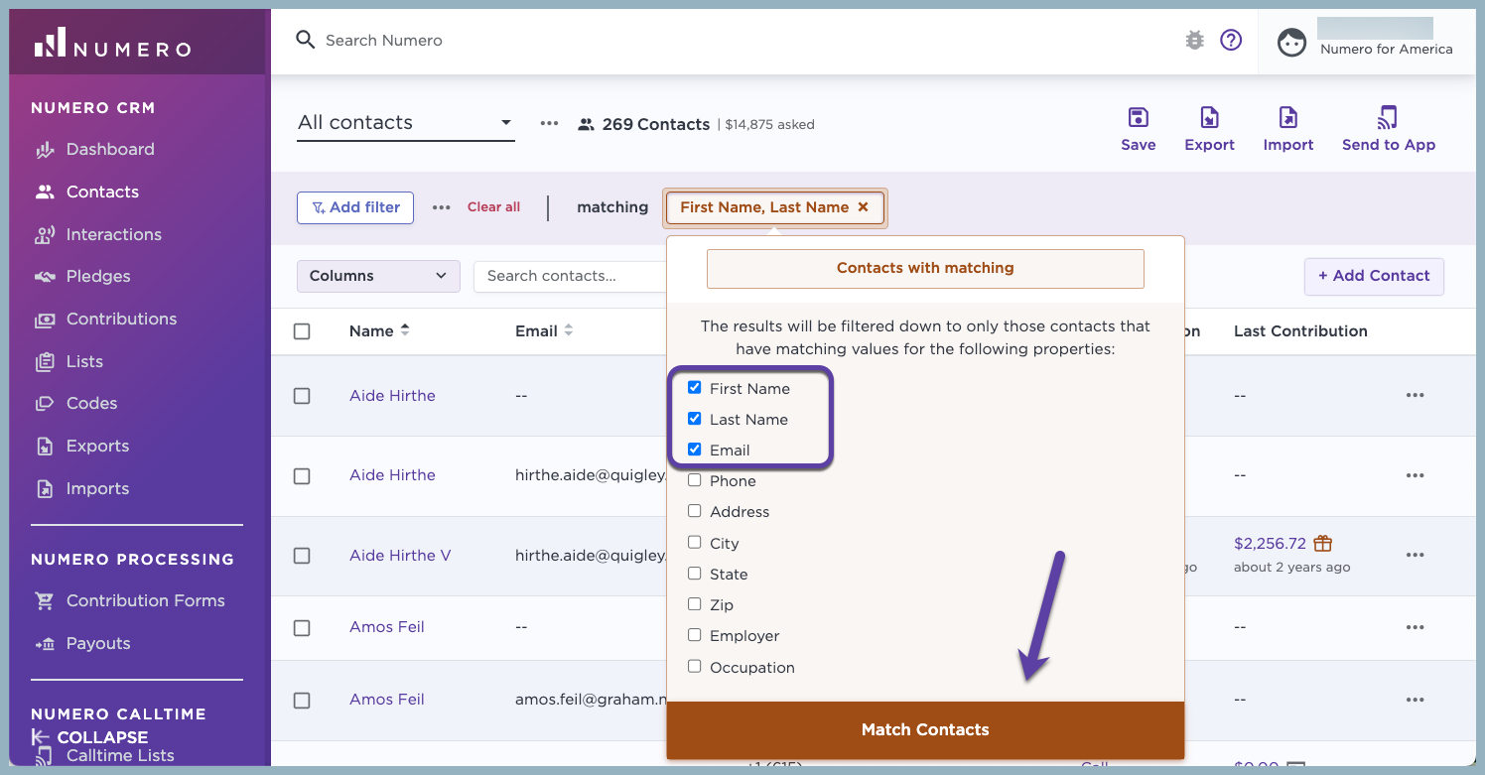1485x775 pixels.
Task: Click the Last Contribution column header
Action: point(1300,331)
